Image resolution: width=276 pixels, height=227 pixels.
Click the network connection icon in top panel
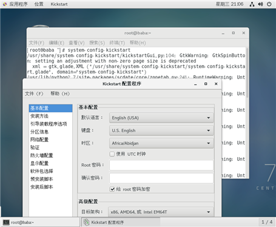point(252,4)
